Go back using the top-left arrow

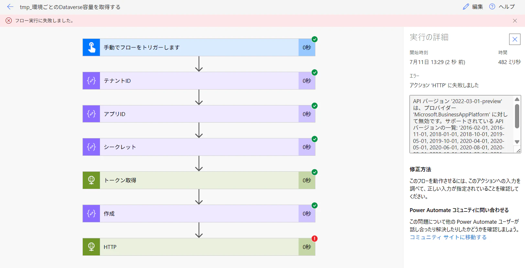[x=10, y=7]
